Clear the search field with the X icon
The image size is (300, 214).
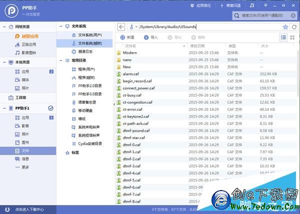(x=293, y=15)
